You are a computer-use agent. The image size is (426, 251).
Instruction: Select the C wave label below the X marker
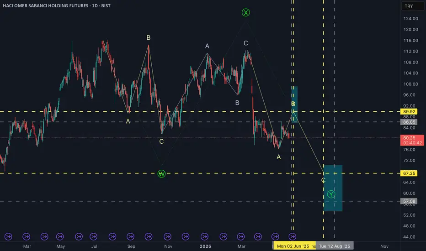coord(245,43)
